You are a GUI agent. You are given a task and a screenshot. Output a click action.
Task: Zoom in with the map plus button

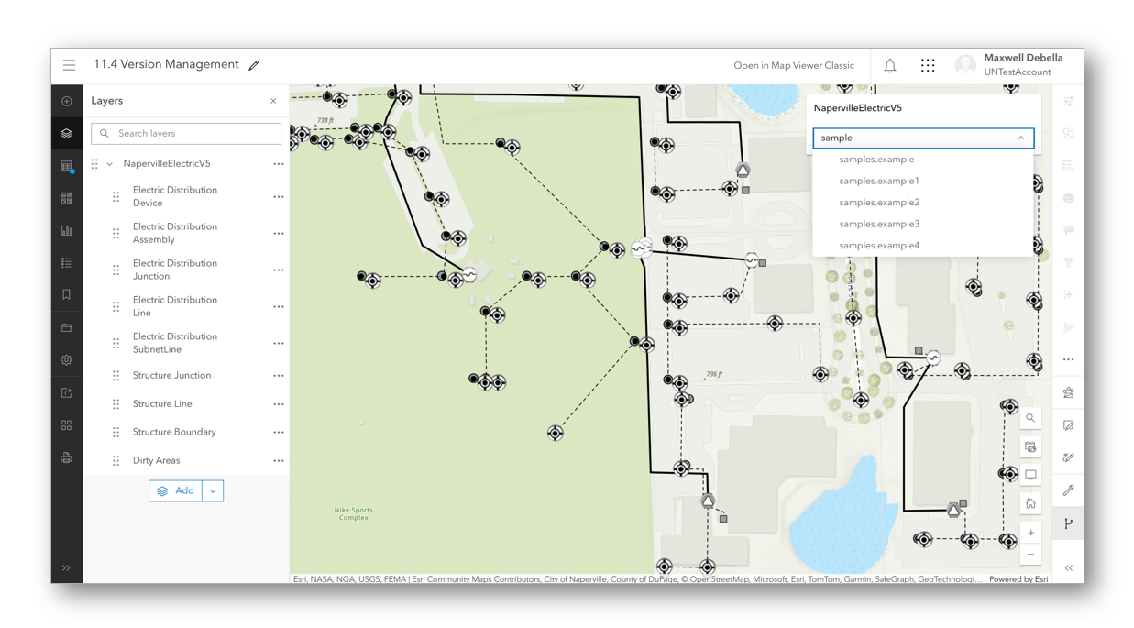coord(1030,533)
